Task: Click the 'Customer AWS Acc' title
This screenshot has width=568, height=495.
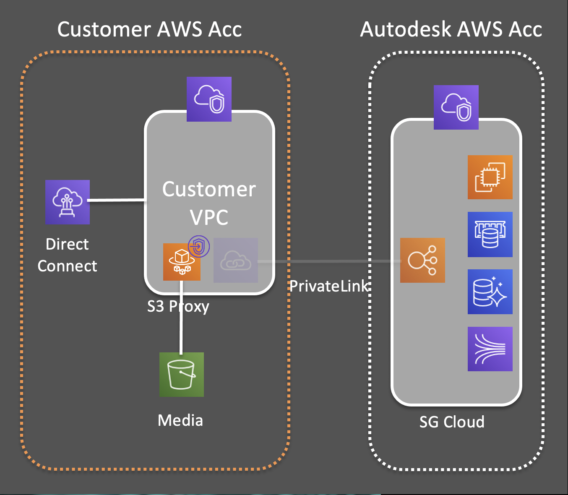Action: pyautogui.click(x=149, y=29)
